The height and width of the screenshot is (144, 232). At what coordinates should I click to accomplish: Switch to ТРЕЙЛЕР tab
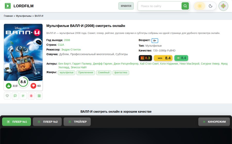(x=77, y=122)
